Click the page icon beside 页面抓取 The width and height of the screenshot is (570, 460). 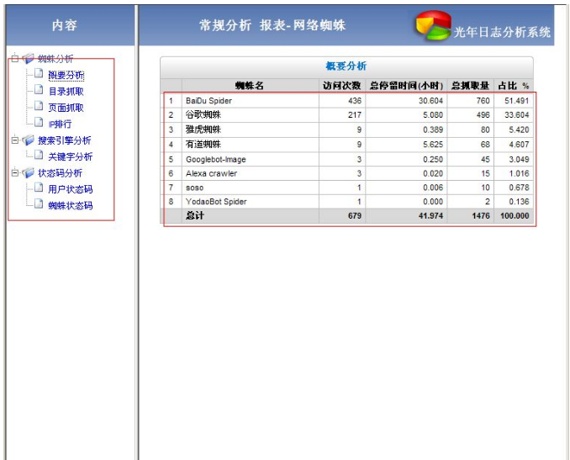click(x=38, y=107)
